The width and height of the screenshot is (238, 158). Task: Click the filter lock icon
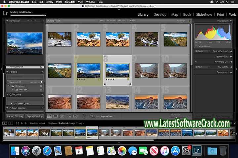(189, 21)
